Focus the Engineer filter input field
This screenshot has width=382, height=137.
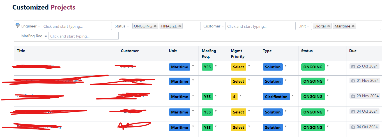coord(77,26)
